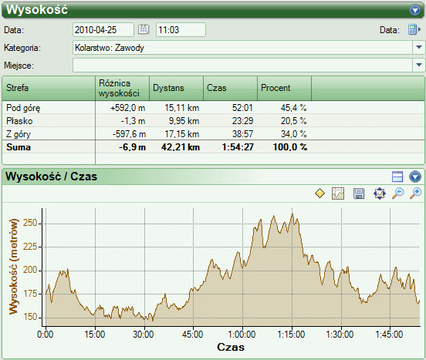The height and width of the screenshot is (360, 426).
Task: Click the Kolarstwo: Zawody category field
Action: [x=242, y=48]
